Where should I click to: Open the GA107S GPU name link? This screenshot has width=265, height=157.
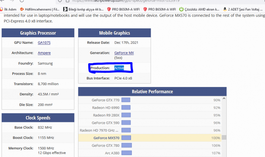(x=44, y=43)
